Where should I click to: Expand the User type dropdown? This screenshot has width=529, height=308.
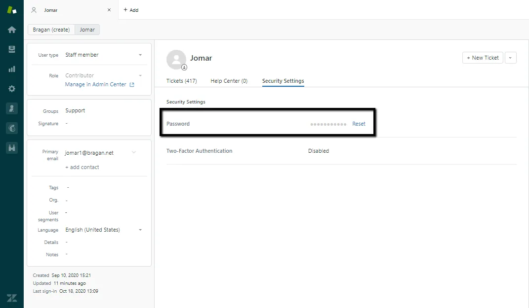[x=140, y=55]
